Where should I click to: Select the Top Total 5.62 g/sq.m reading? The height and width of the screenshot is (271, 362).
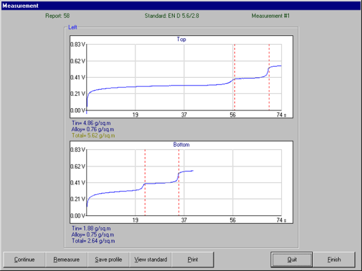[93, 135]
